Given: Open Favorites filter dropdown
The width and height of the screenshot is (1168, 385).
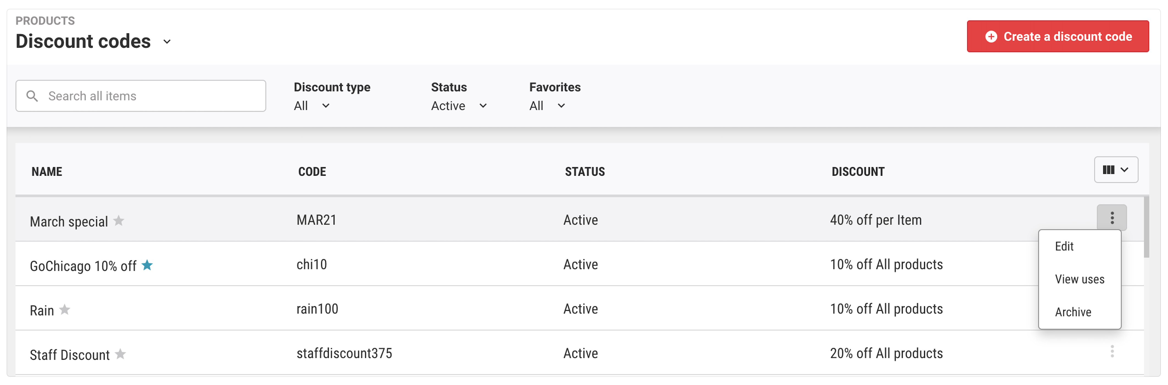Looking at the screenshot, I should (x=547, y=106).
